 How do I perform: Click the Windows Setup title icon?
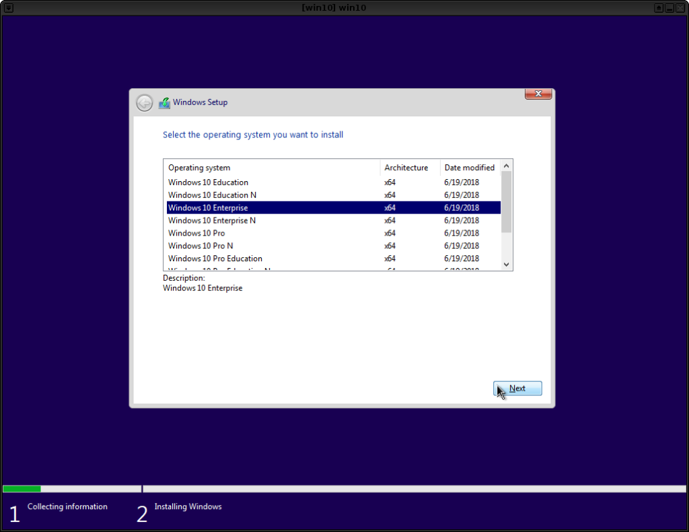click(164, 103)
